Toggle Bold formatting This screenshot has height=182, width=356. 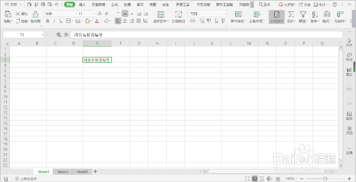coord(48,21)
